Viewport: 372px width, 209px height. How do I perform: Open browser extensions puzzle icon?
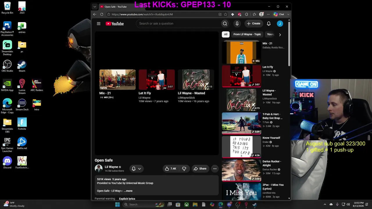[246, 14]
